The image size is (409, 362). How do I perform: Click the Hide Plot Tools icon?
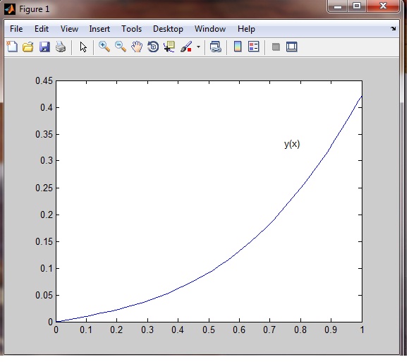[x=276, y=47]
